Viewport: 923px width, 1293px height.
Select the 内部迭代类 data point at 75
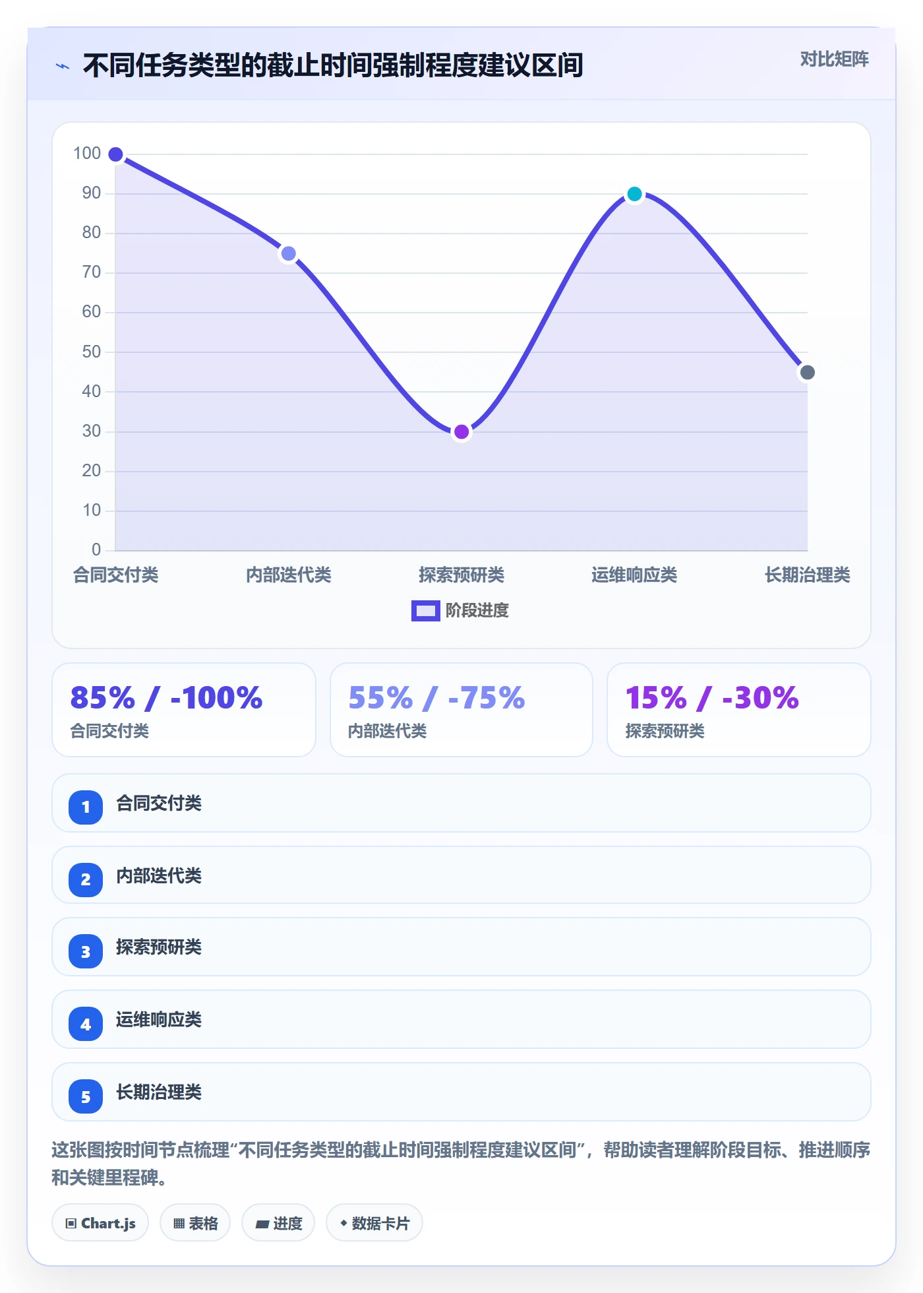288,253
